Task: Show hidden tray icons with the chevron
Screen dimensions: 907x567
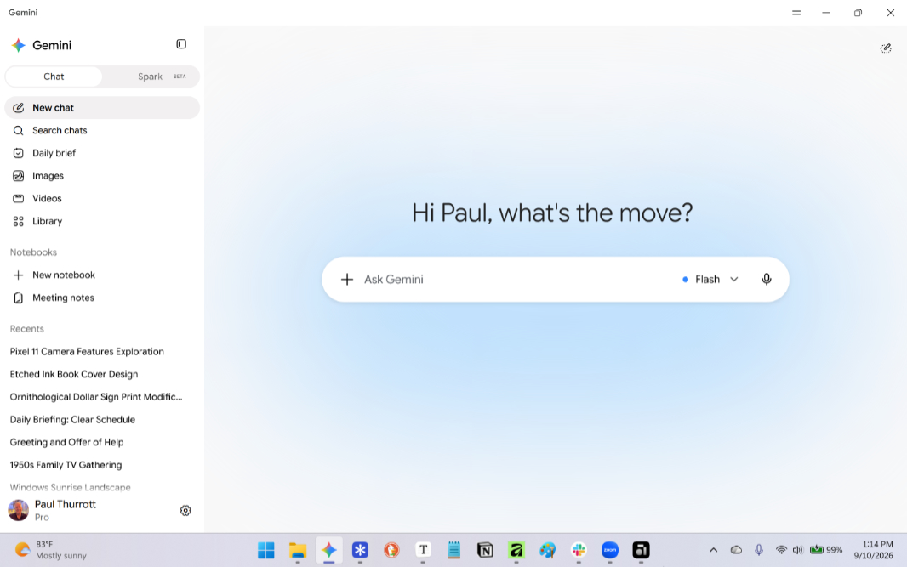Action: (713, 550)
